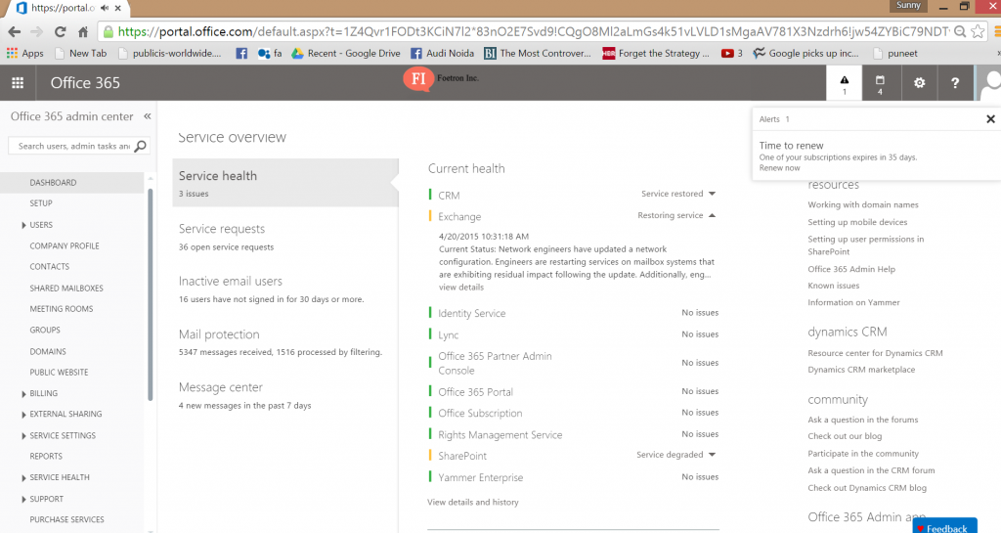The width and height of the screenshot is (1001, 533).
Task: Collapse the admin center sidebar chevrons
Action: tap(148, 116)
